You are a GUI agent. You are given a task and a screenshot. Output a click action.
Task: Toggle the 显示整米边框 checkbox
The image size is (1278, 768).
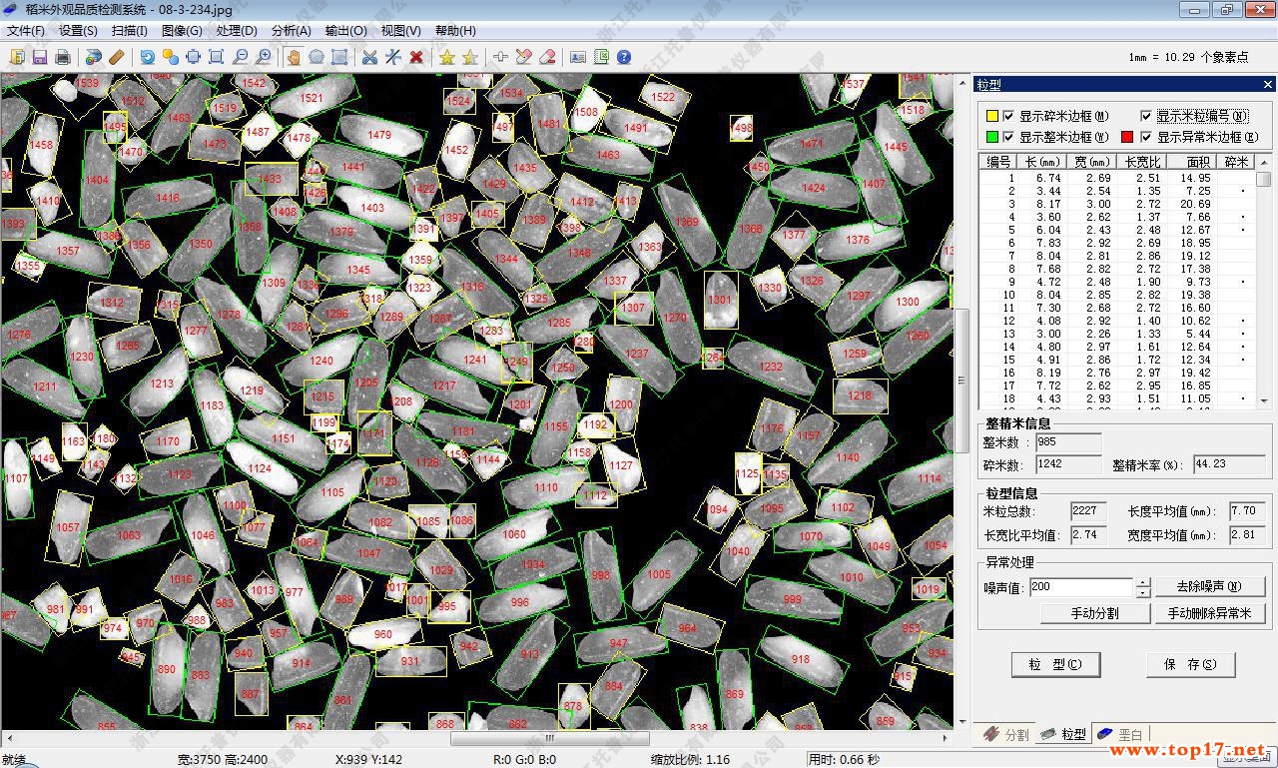(1008, 137)
